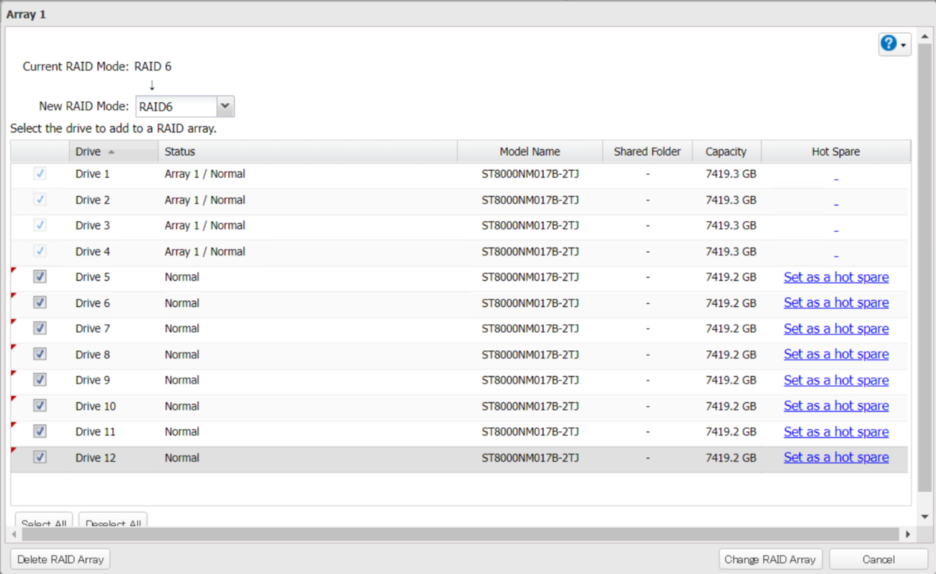Click the Capacity column header

[726, 151]
